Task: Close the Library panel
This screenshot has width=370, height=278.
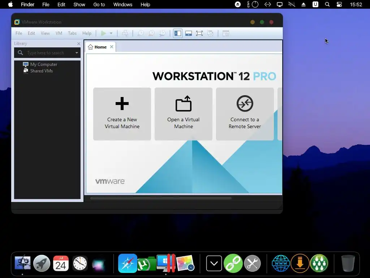Action: pos(79,43)
